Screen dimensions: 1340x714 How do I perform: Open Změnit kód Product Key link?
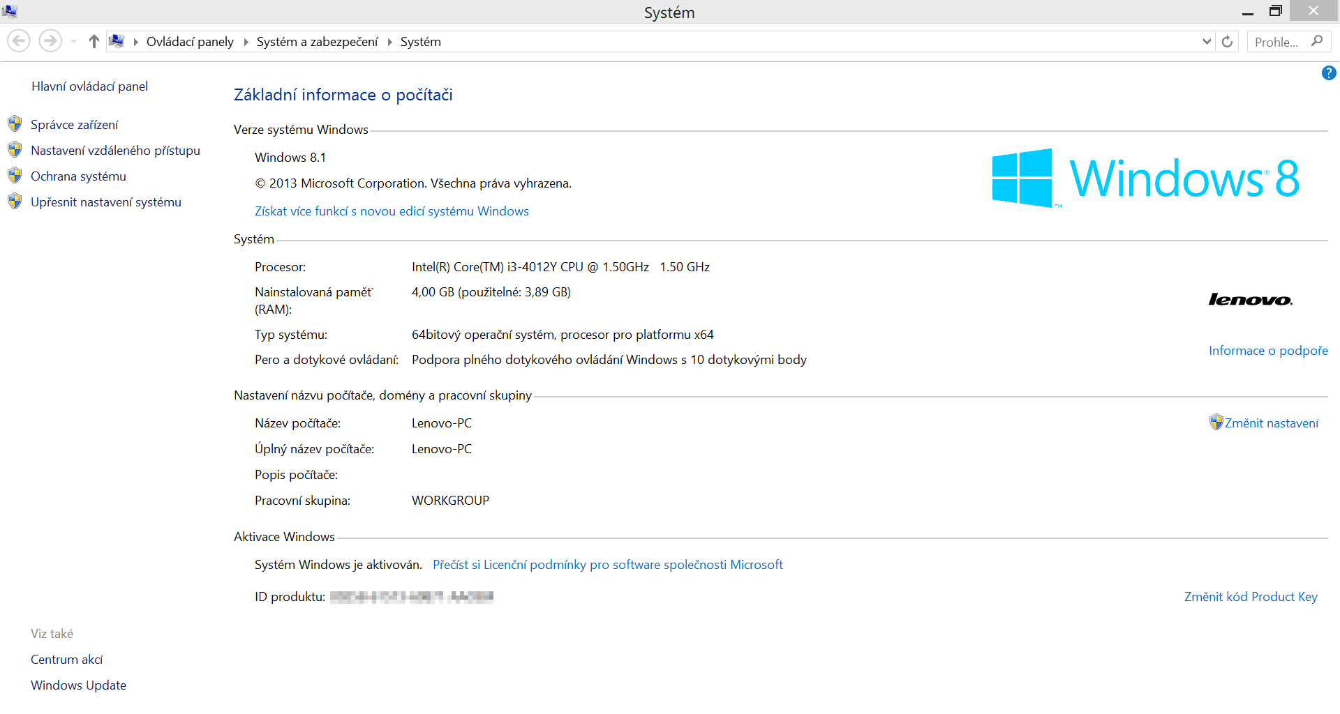(x=1250, y=597)
